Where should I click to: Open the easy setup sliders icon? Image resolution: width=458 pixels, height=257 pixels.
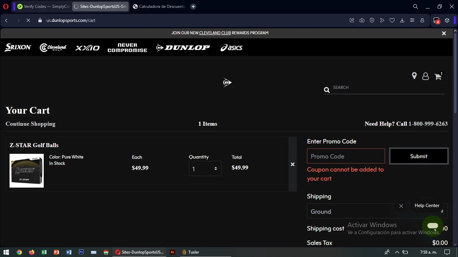412,20
